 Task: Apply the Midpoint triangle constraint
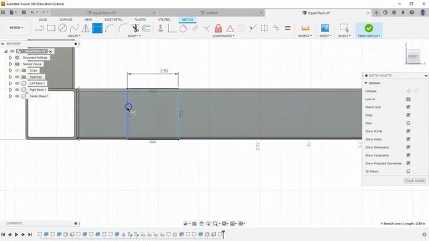(230, 28)
